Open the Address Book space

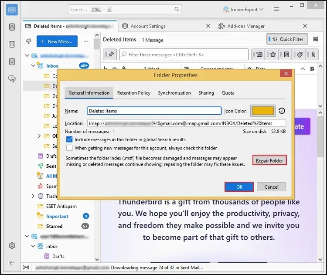pos(12,27)
